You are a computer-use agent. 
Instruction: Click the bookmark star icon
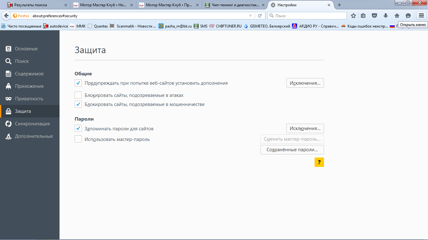click(353, 16)
